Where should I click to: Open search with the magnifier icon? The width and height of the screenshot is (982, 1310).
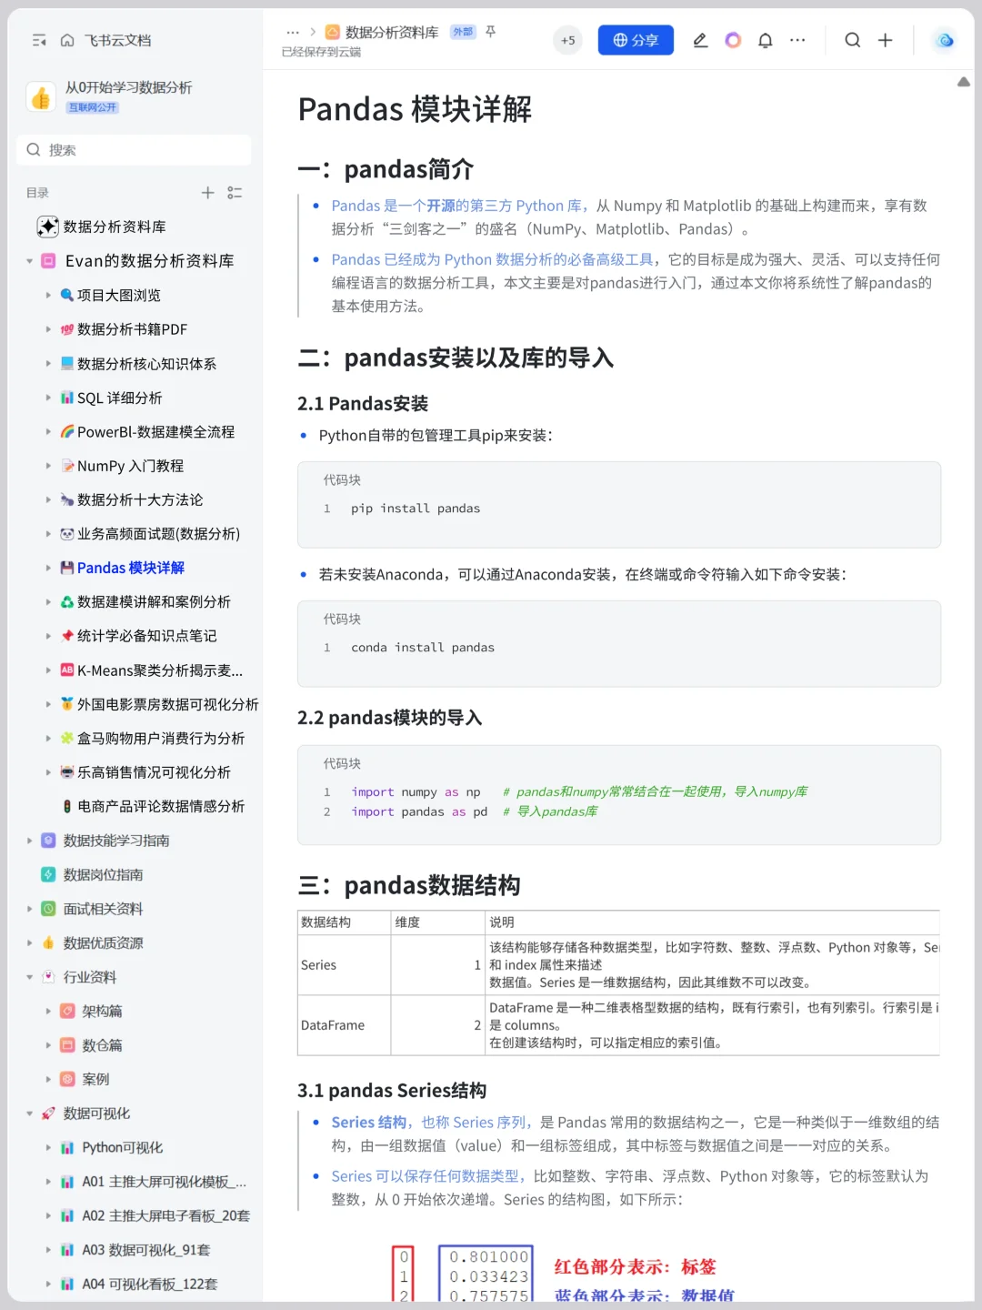[x=853, y=40]
